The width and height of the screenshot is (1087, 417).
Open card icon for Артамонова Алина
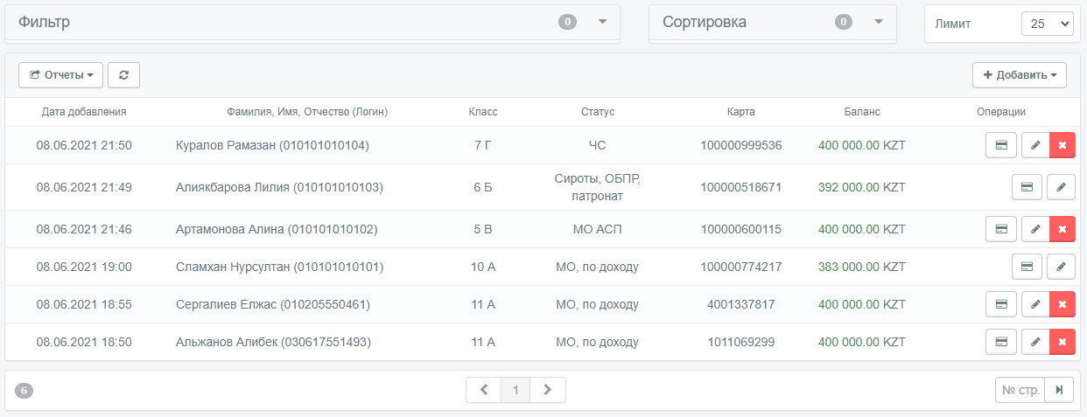coord(1001,229)
